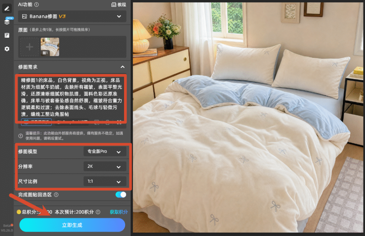Screen dimensions: 365x236
Task: Add a new source image with plus box
Action: [29, 47]
